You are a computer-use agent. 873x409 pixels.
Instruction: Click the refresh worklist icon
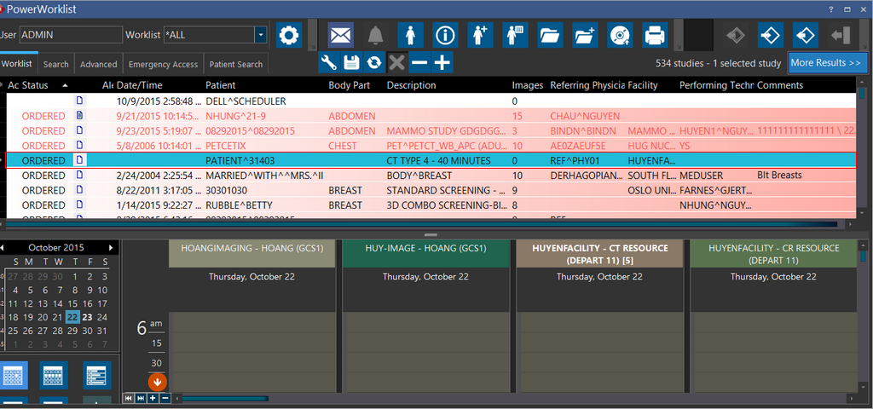pos(373,62)
